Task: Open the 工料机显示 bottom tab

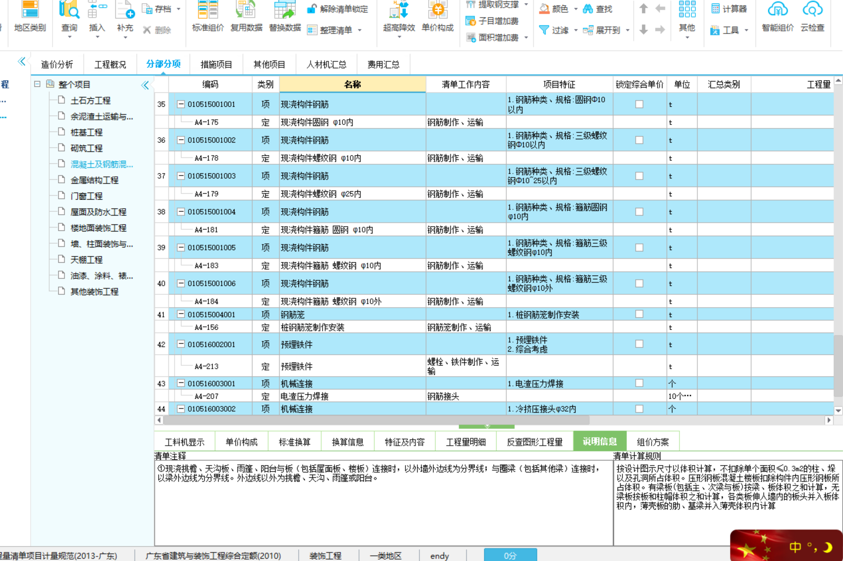Action: pos(184,442)
